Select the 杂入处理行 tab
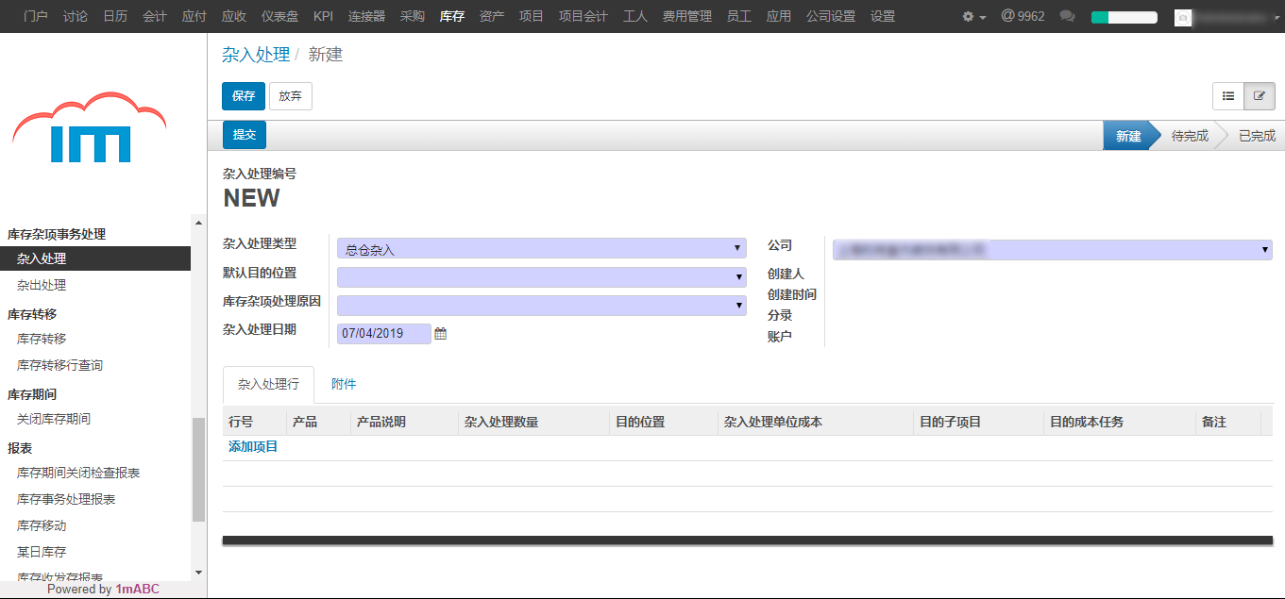Image resolution: width=1285 pixels, height=599 pixels. pyautogui.click(x=268, y=385)
